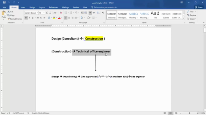Apply superscript formatting
The height and width of the screenshot is (115, 206).
44,18
